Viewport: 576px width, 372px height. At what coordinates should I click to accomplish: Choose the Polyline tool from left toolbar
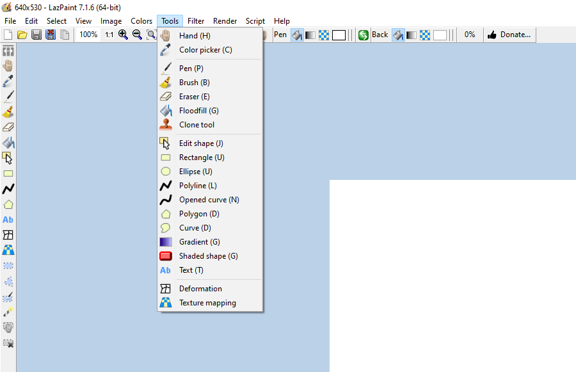pyautogui.click(x=8, y=188)
